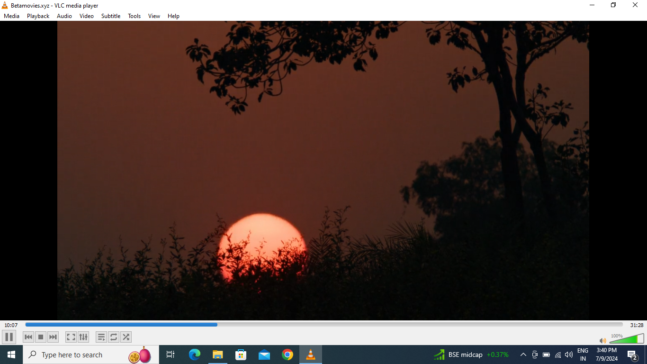Open the Playback menu
The image size is (647, 364).
(x=38, y=16)
